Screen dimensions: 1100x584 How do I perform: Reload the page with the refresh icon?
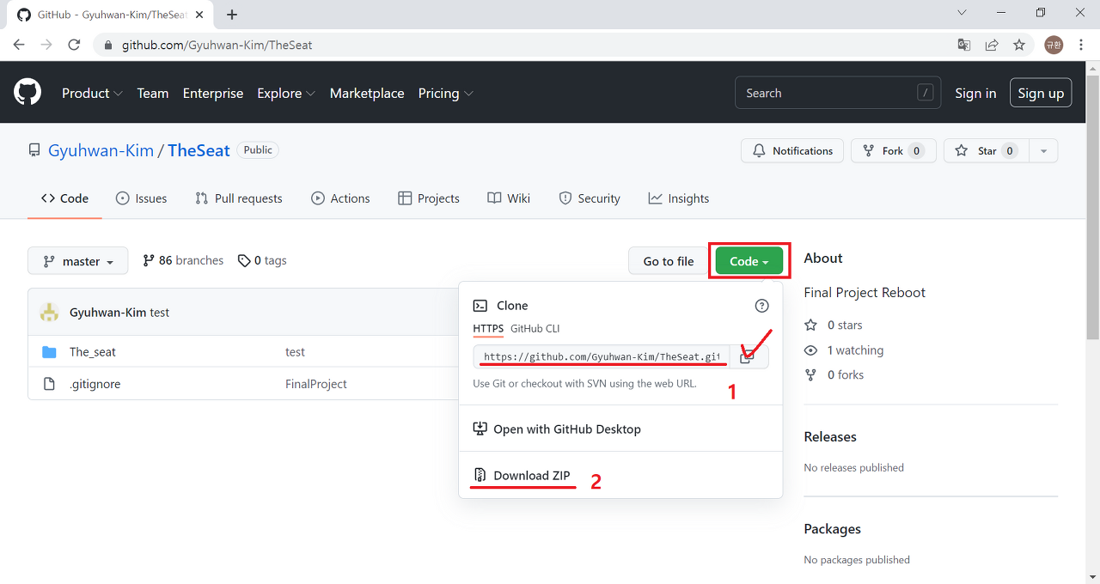coord(74,45)
